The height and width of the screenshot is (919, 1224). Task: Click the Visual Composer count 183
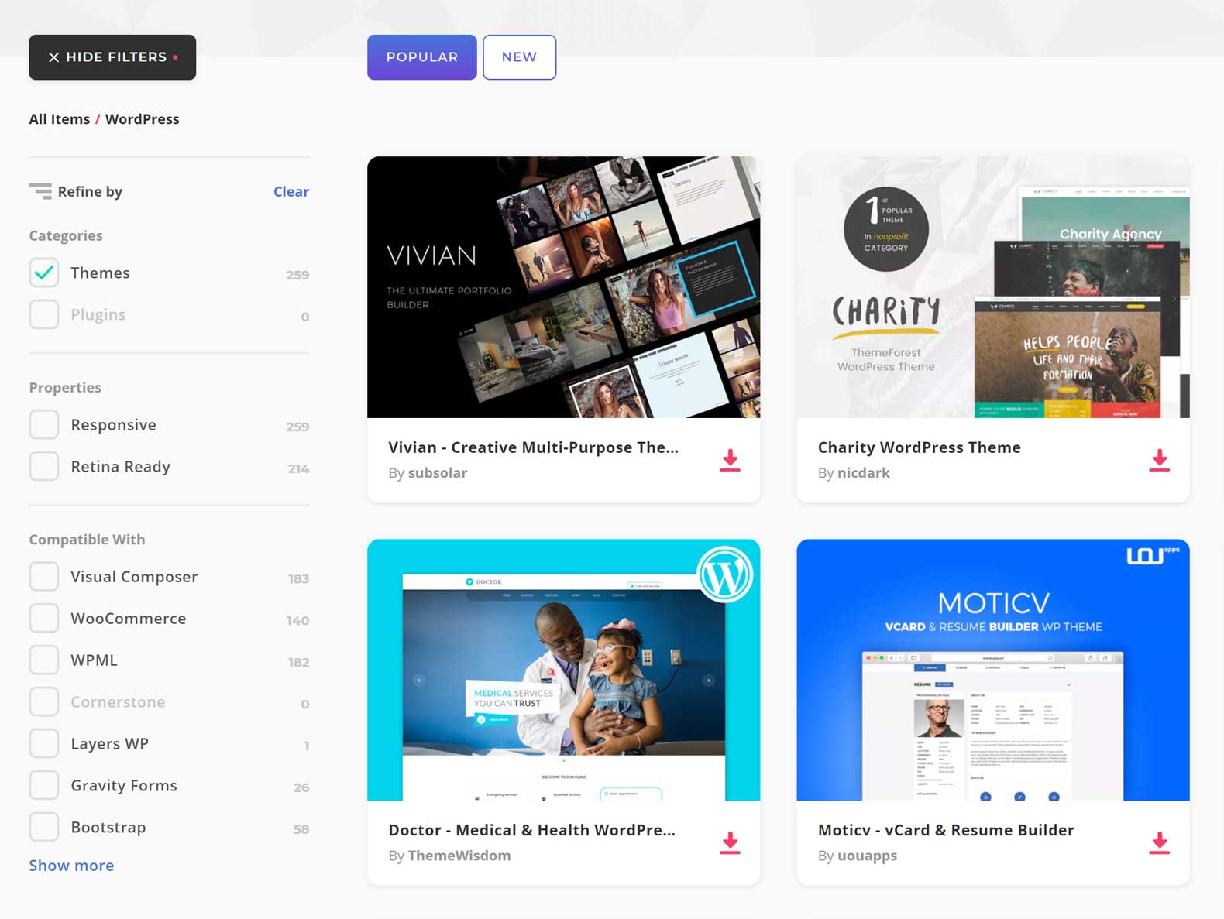tap(298, 578)
